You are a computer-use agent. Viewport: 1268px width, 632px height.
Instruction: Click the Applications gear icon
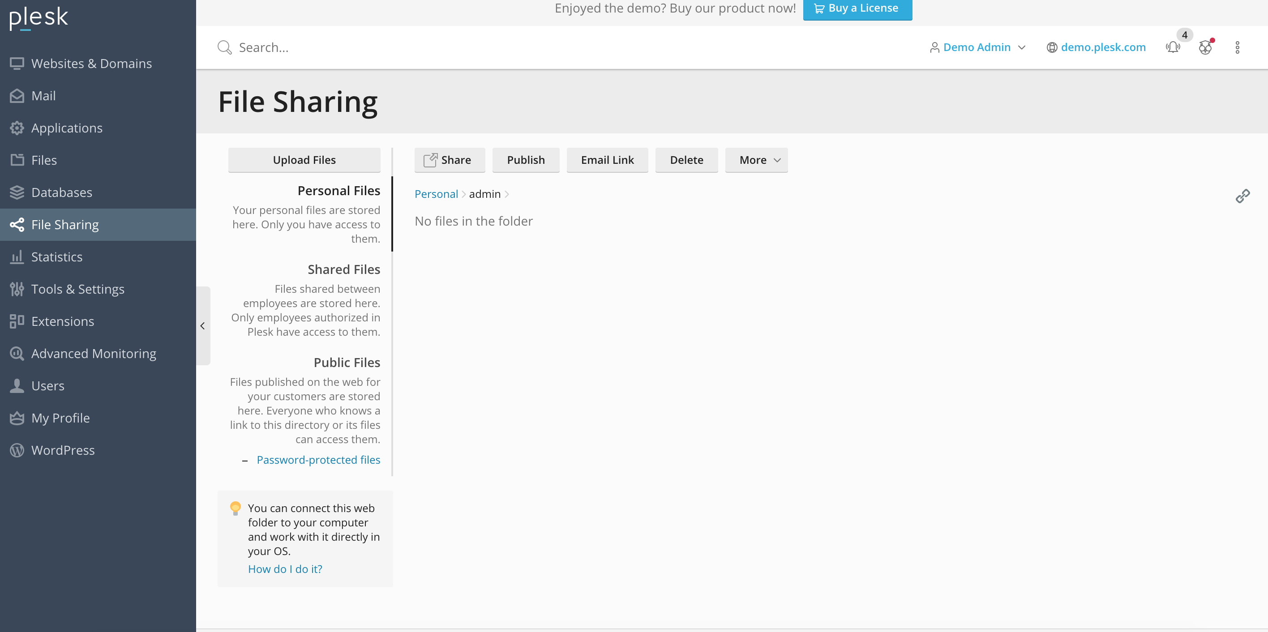coord(17,128)
